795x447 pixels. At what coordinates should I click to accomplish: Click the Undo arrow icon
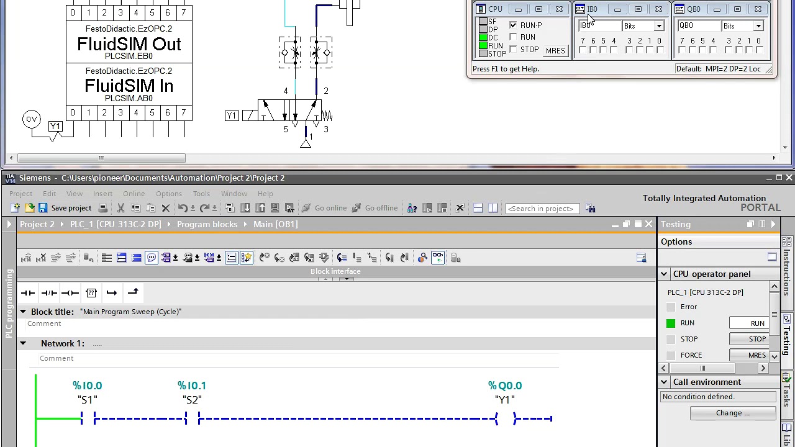click(x=182, y=208)
